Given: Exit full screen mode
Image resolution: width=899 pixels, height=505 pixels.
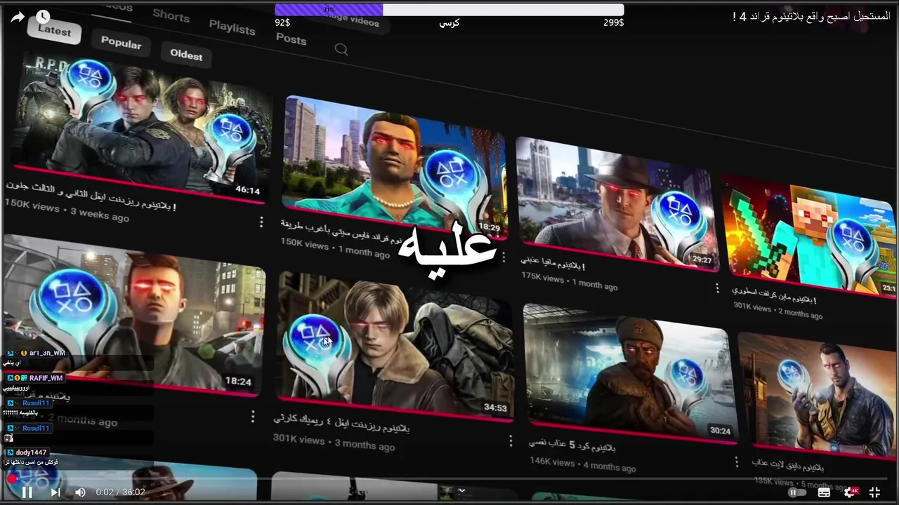Looking at the screenshot, I should [x=875, y=492].
